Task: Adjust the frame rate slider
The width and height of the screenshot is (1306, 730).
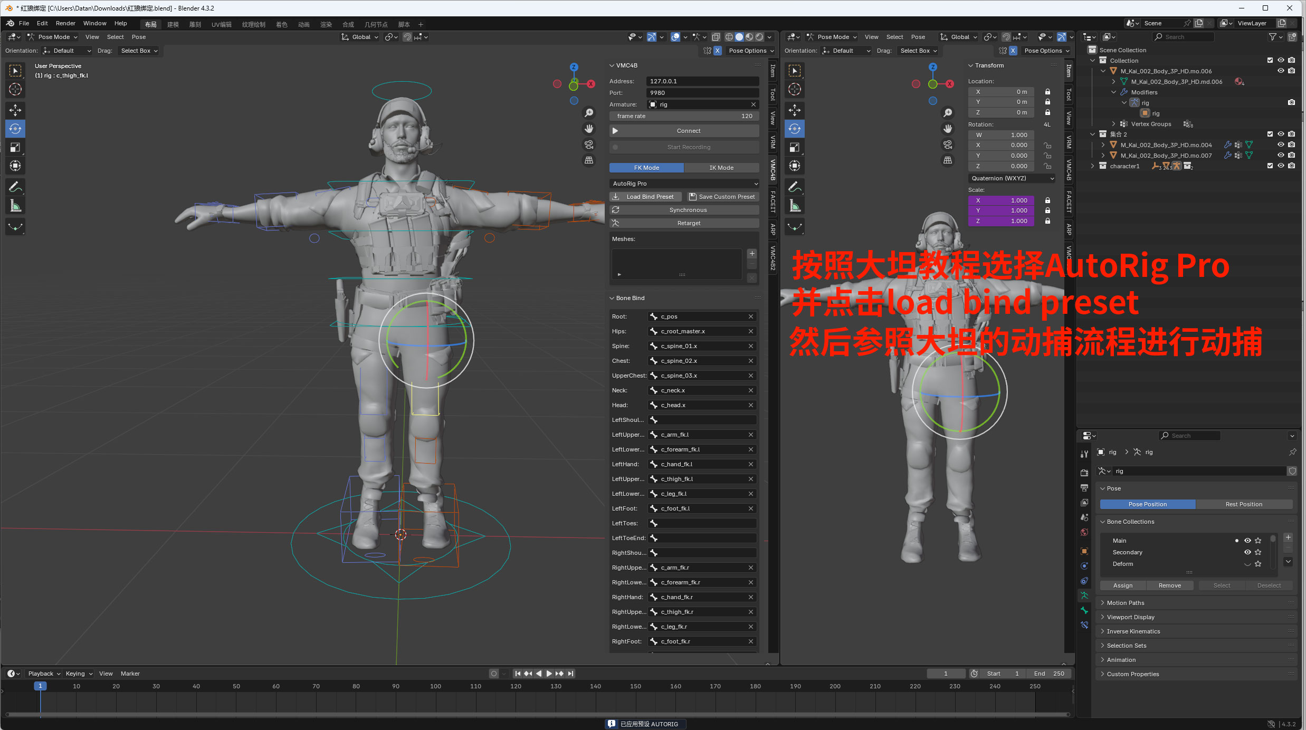Action: tap(684, 116)
